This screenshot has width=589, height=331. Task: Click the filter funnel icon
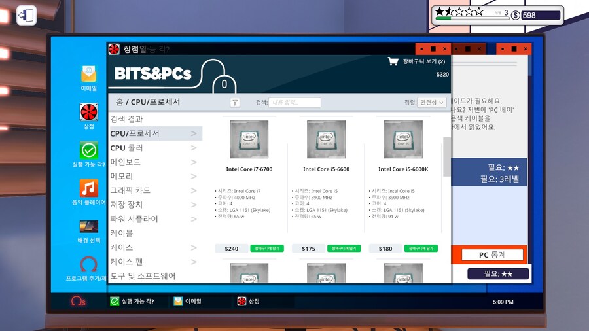235,103
